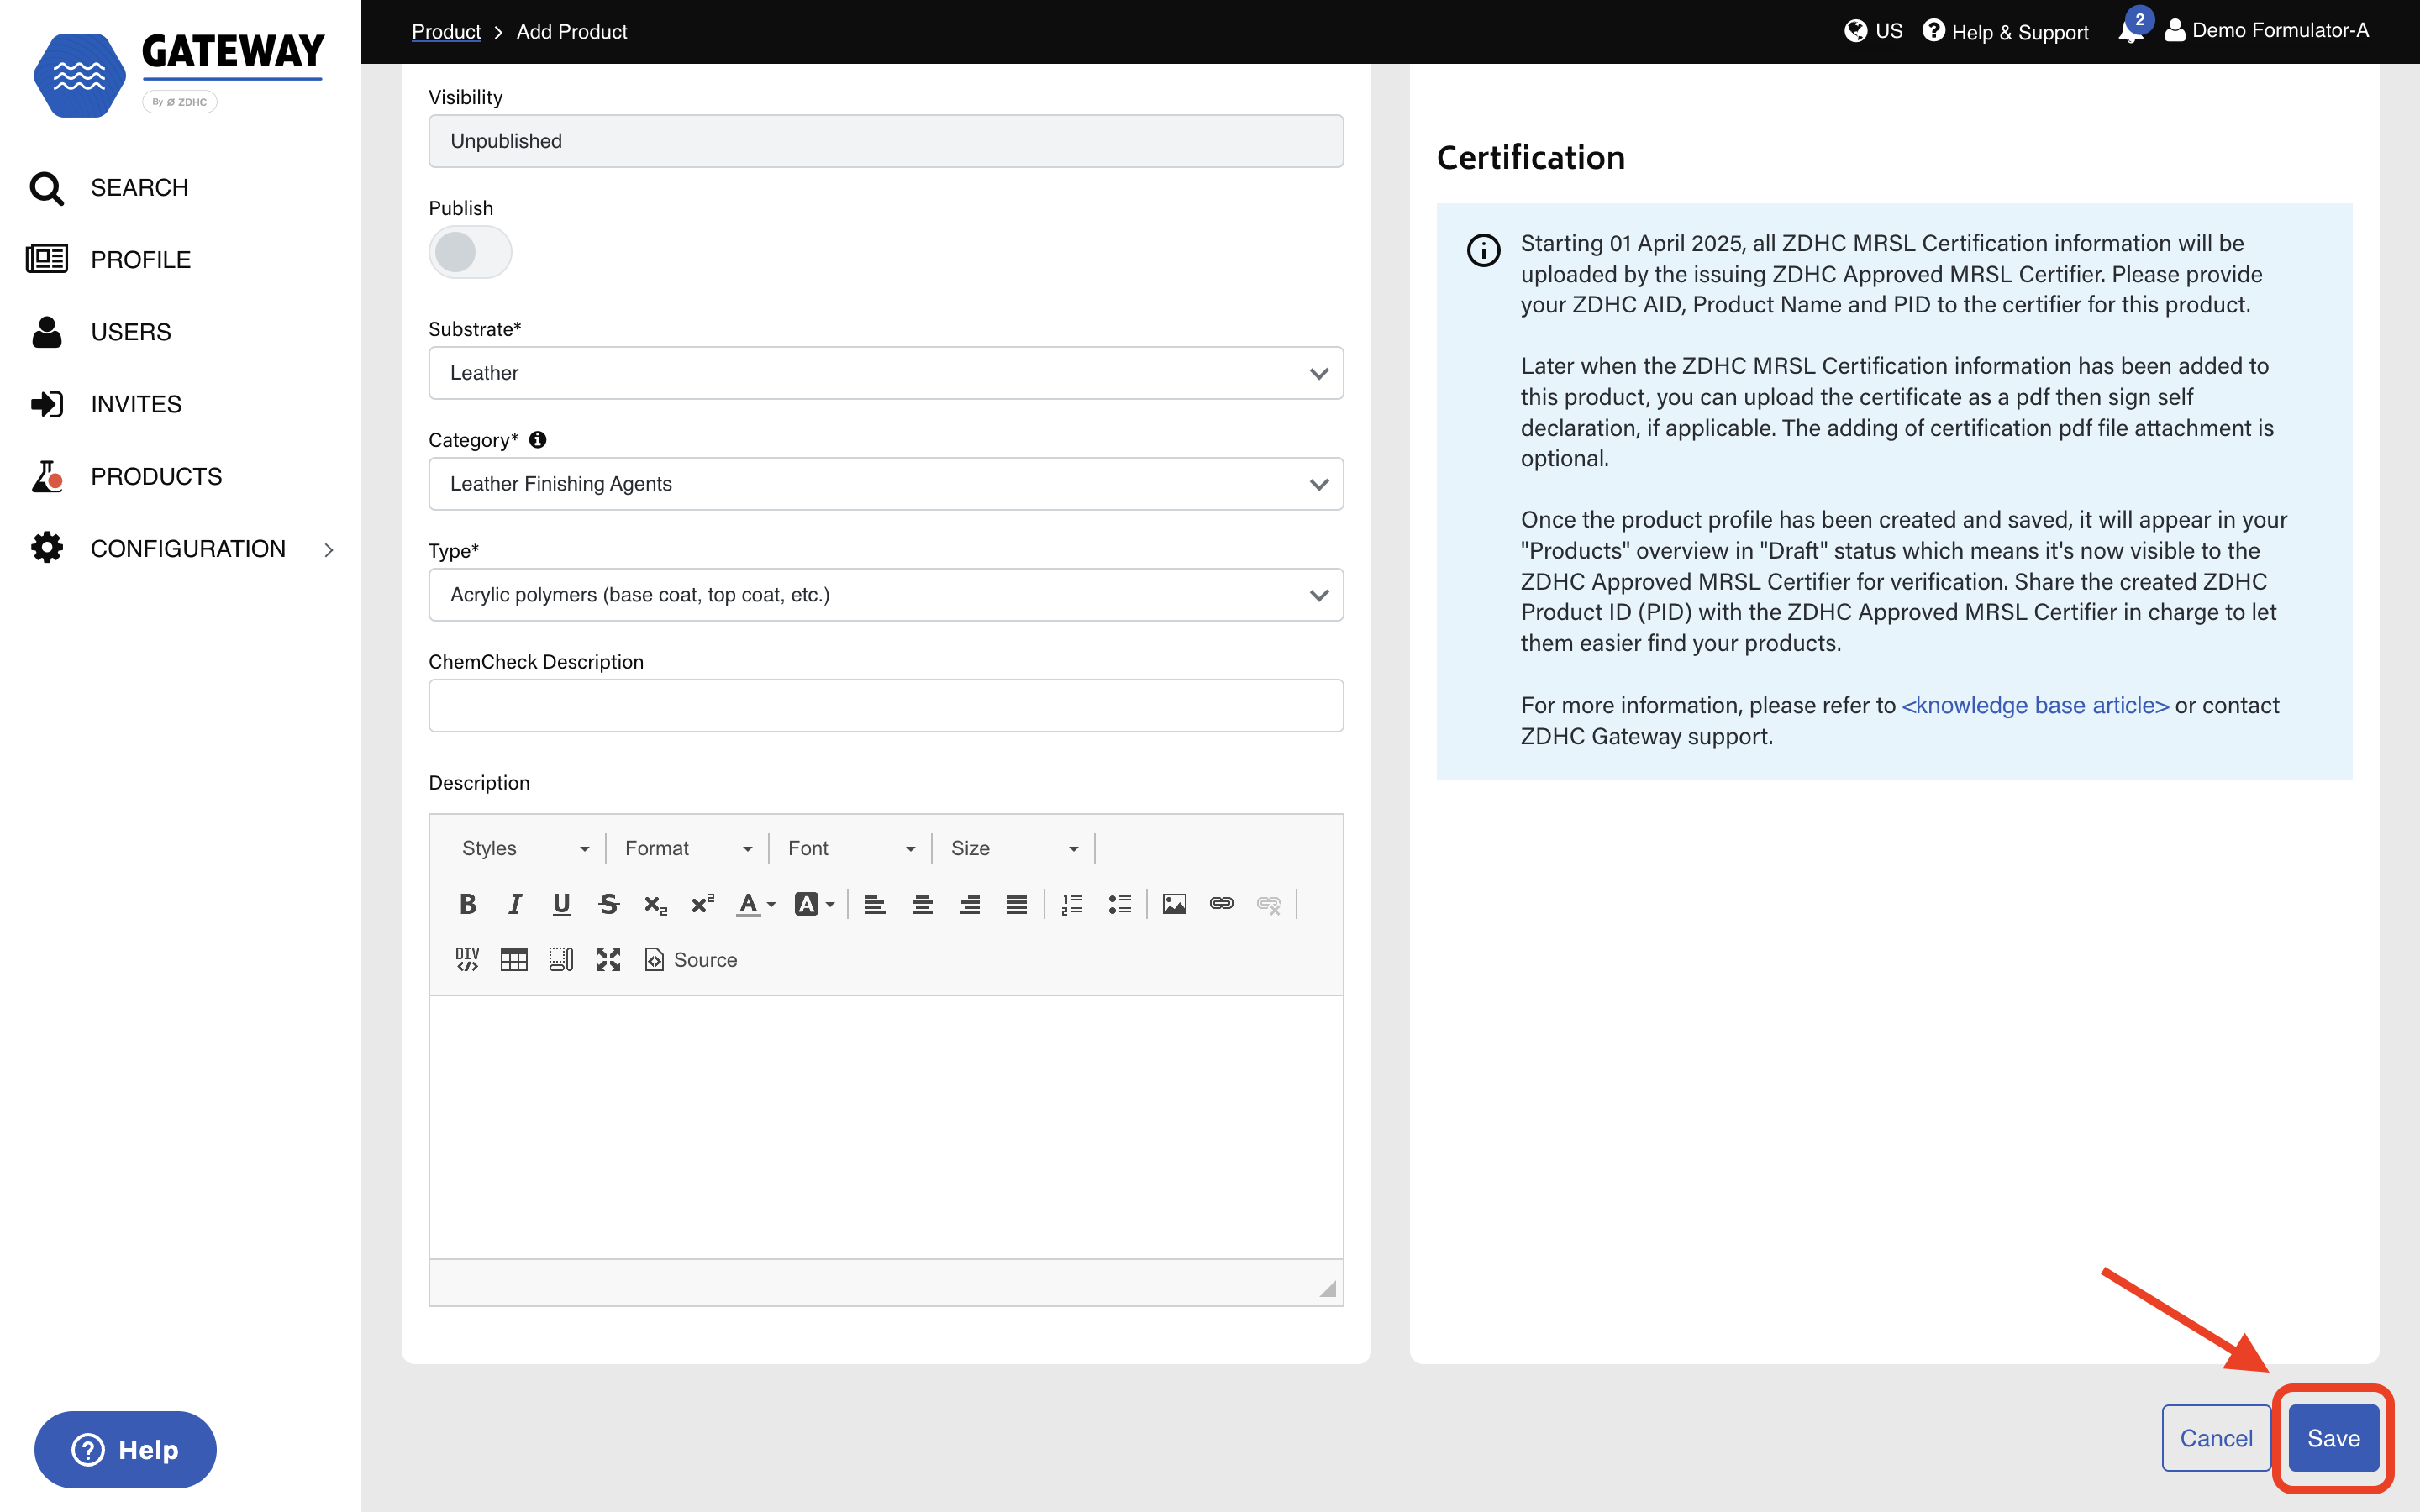The width and height of the screenshot is (2420, 1512).
Task: Open the Substrate dropdown showing Leather
Action: point(886,373)
